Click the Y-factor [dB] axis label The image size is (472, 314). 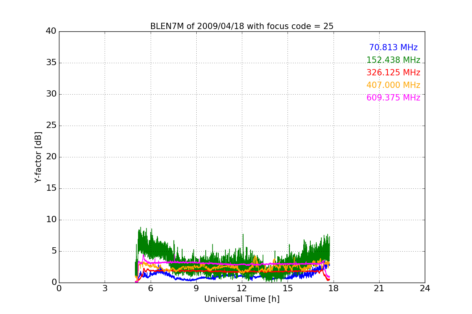pyautogui.click(x=38, y=157)
